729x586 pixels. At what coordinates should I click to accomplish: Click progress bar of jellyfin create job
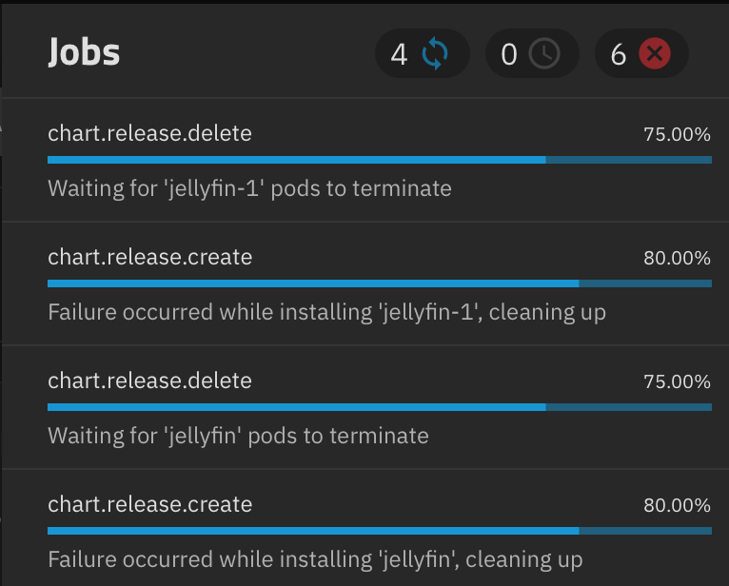click(380, 531)
